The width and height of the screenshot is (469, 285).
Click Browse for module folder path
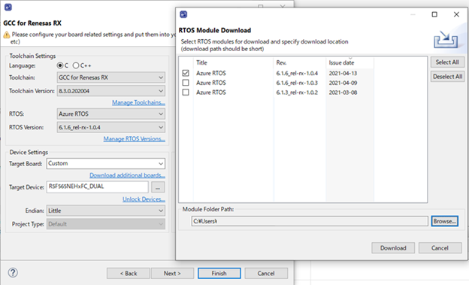click(444, 221)
